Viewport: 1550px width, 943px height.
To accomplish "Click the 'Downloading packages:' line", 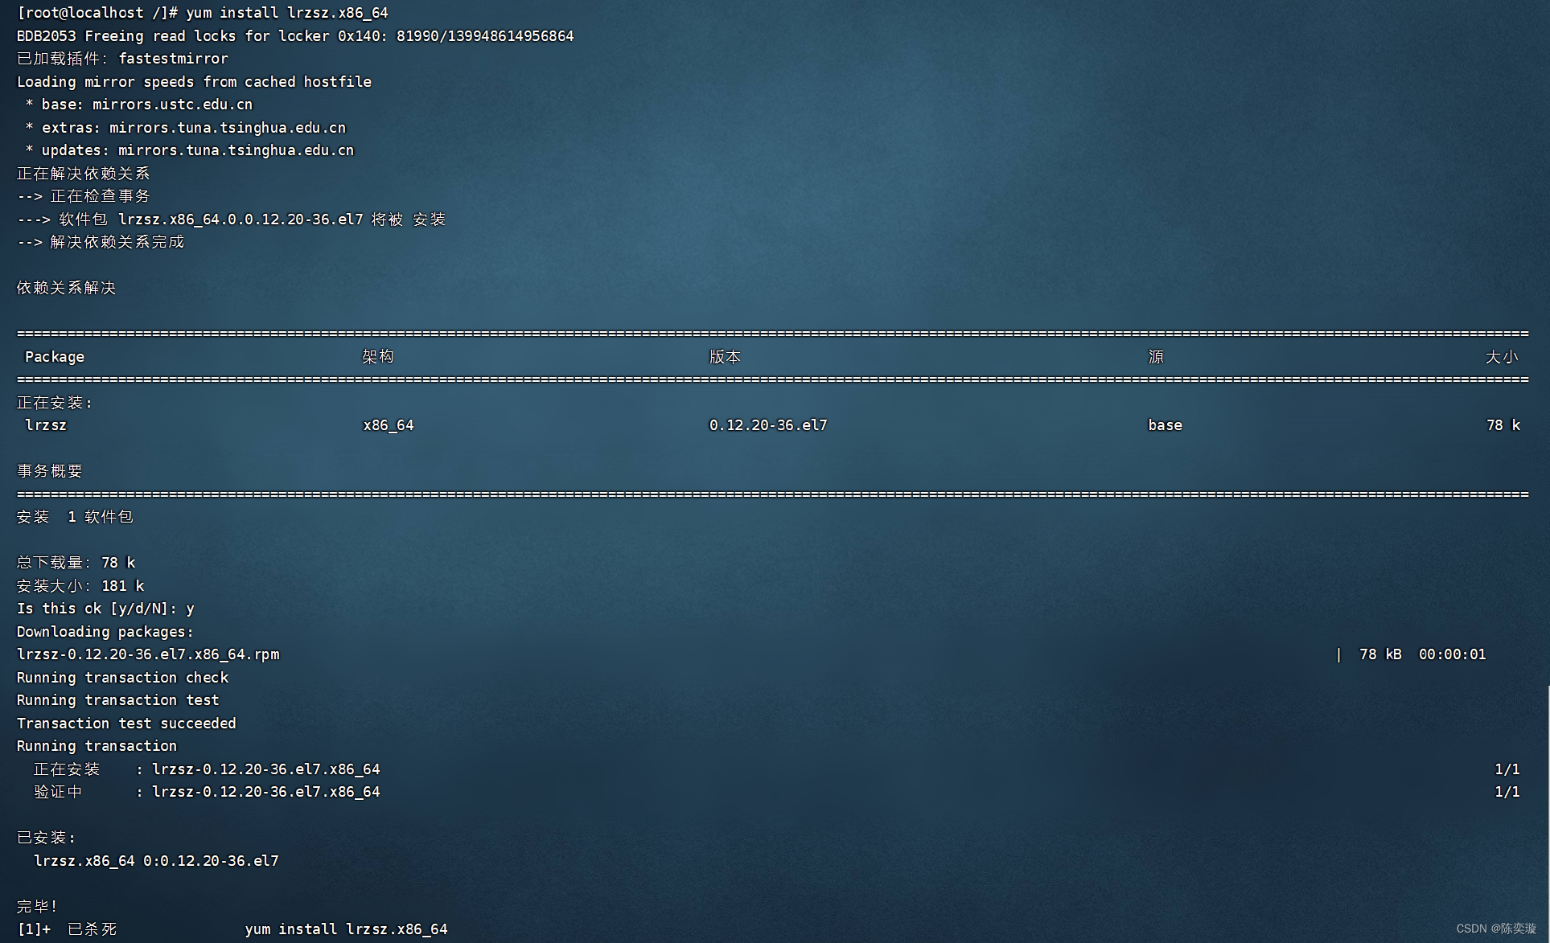I will (x=105, y=632).
